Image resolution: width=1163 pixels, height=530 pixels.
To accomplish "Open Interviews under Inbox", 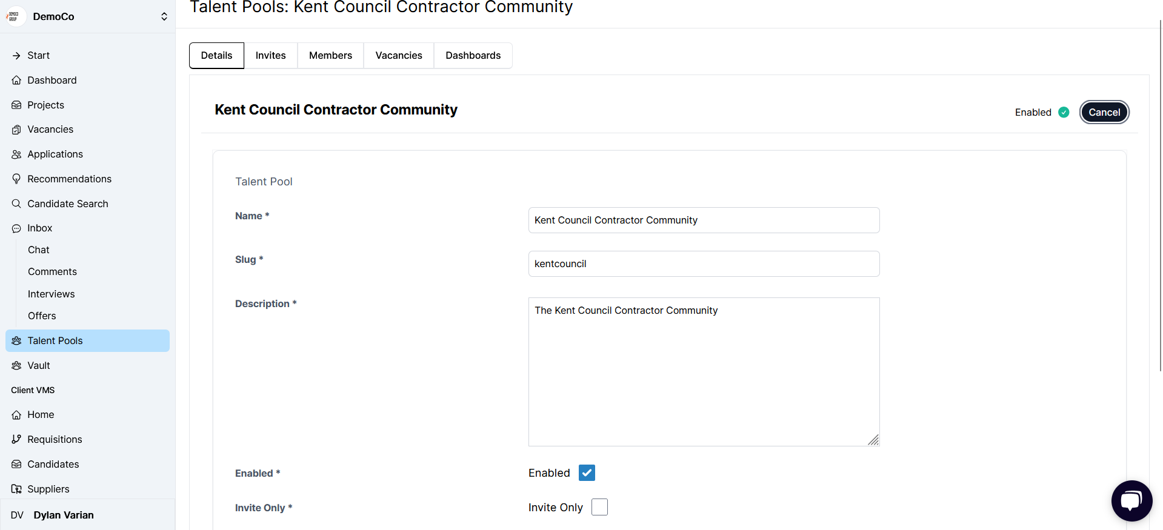I will point(52,294).
